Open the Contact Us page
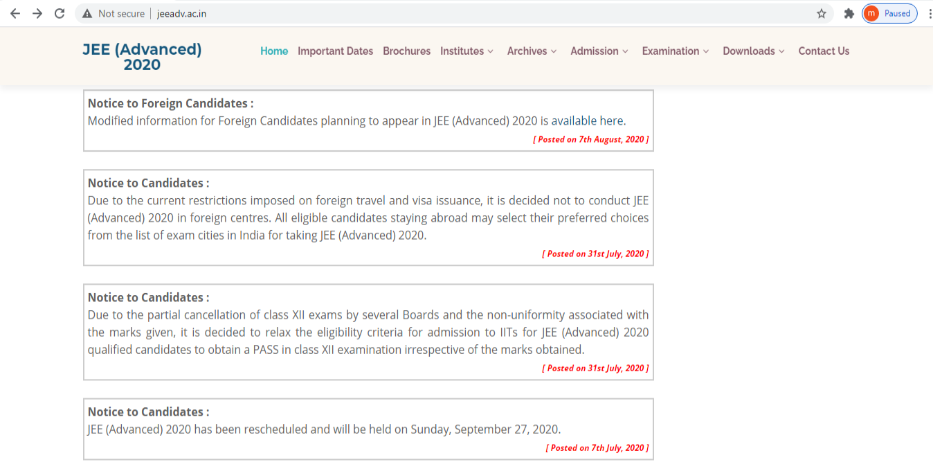 tap(824, 51)
